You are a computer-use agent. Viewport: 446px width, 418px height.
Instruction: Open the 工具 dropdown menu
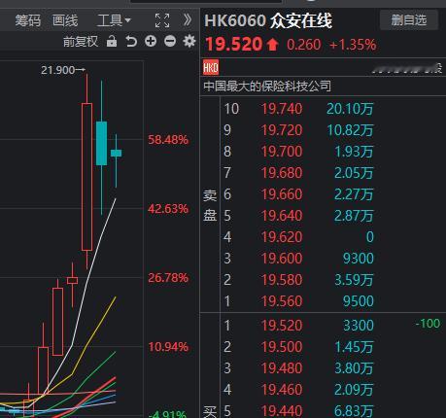point(114,20)
